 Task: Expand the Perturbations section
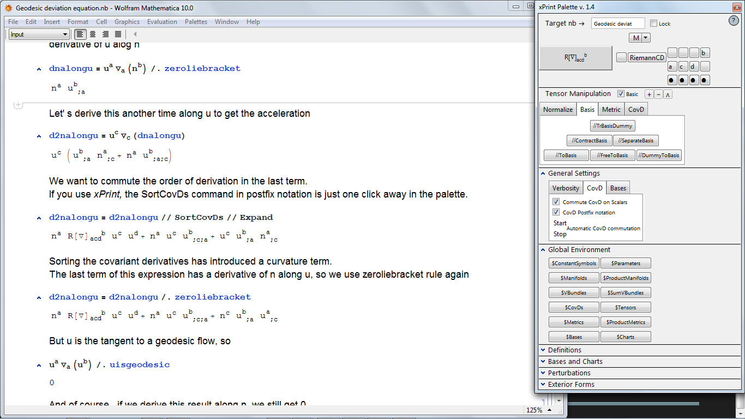(x=543, y=373)
